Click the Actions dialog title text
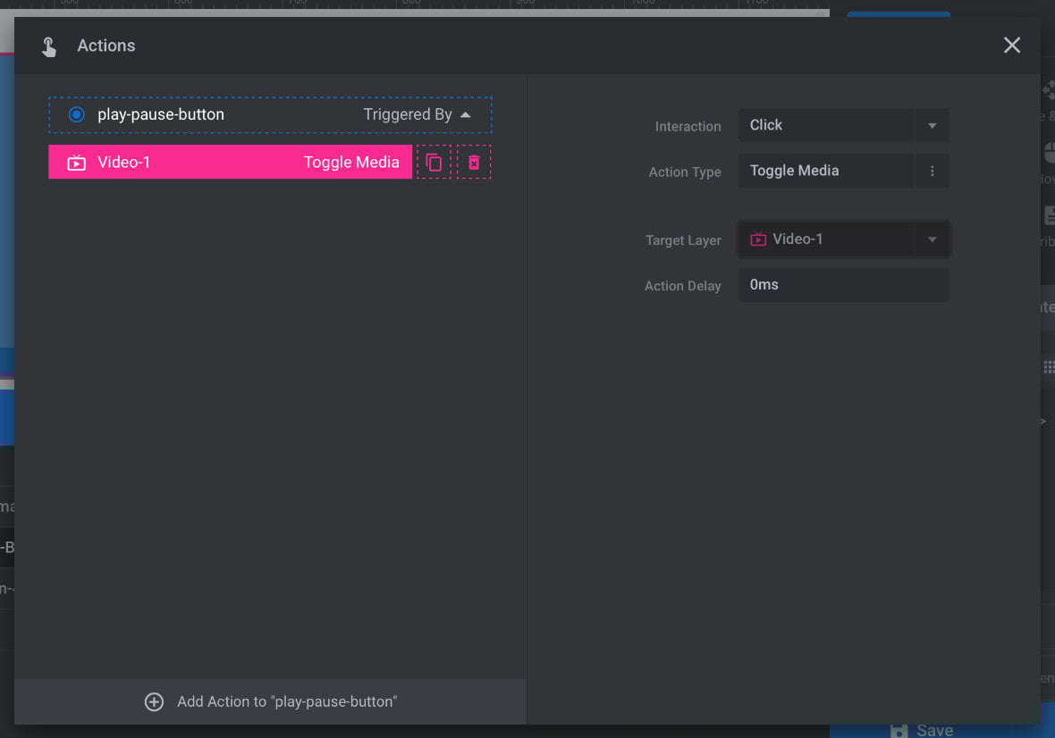1055x738 pixels. pos(106,46)
